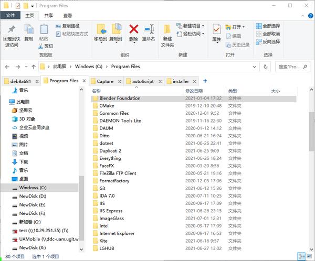
Task: Click the search Program Files box
Action: (292, 67)
